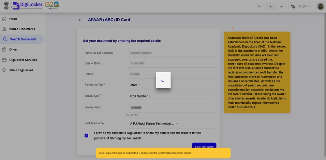Click the consent statement text
This screenshot has width=326, height=160.
tap(147, 136)
